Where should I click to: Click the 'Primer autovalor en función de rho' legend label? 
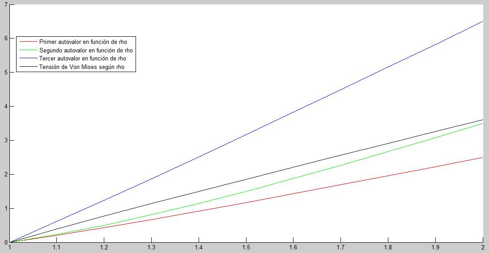pyautogui.click(x=83, y=42)
